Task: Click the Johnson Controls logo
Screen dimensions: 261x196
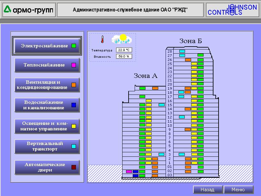Action: click(232, 10)
